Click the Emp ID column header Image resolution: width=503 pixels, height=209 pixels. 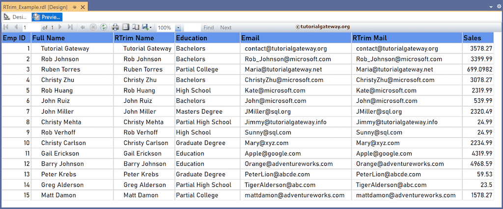(16, 38)
